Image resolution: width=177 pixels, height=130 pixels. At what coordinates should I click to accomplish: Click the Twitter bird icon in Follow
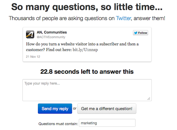coord(136,33)
